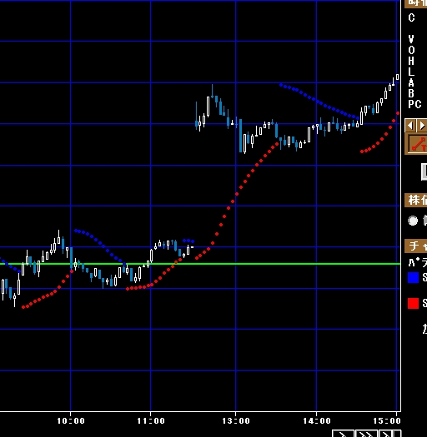Image resolution: width=427 pixels, height=437 pixels.
Task: Click the brown time price header at top
Action: pos(416,3)
